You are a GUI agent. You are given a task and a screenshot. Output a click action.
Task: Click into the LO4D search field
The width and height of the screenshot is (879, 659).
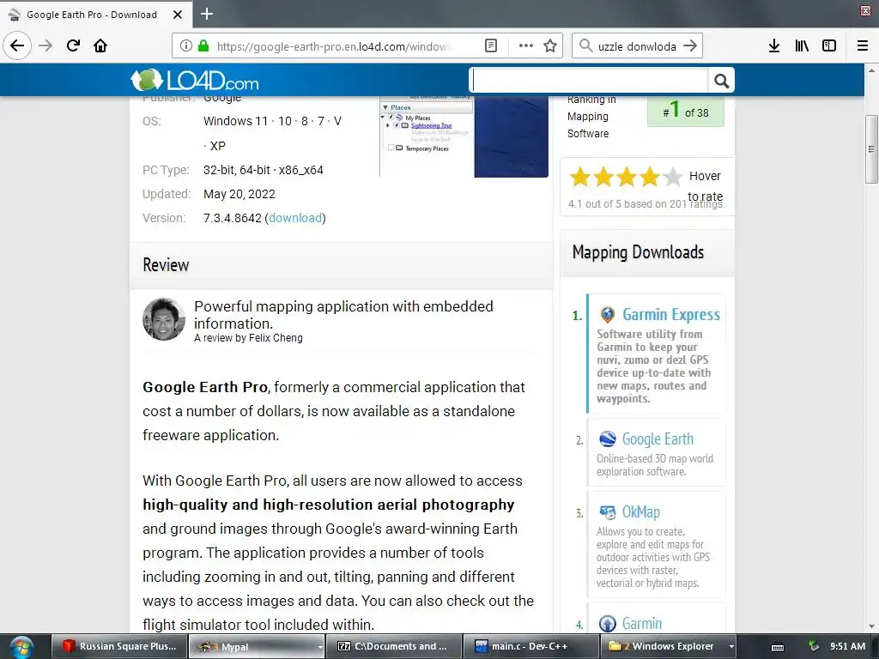(589, 81)
